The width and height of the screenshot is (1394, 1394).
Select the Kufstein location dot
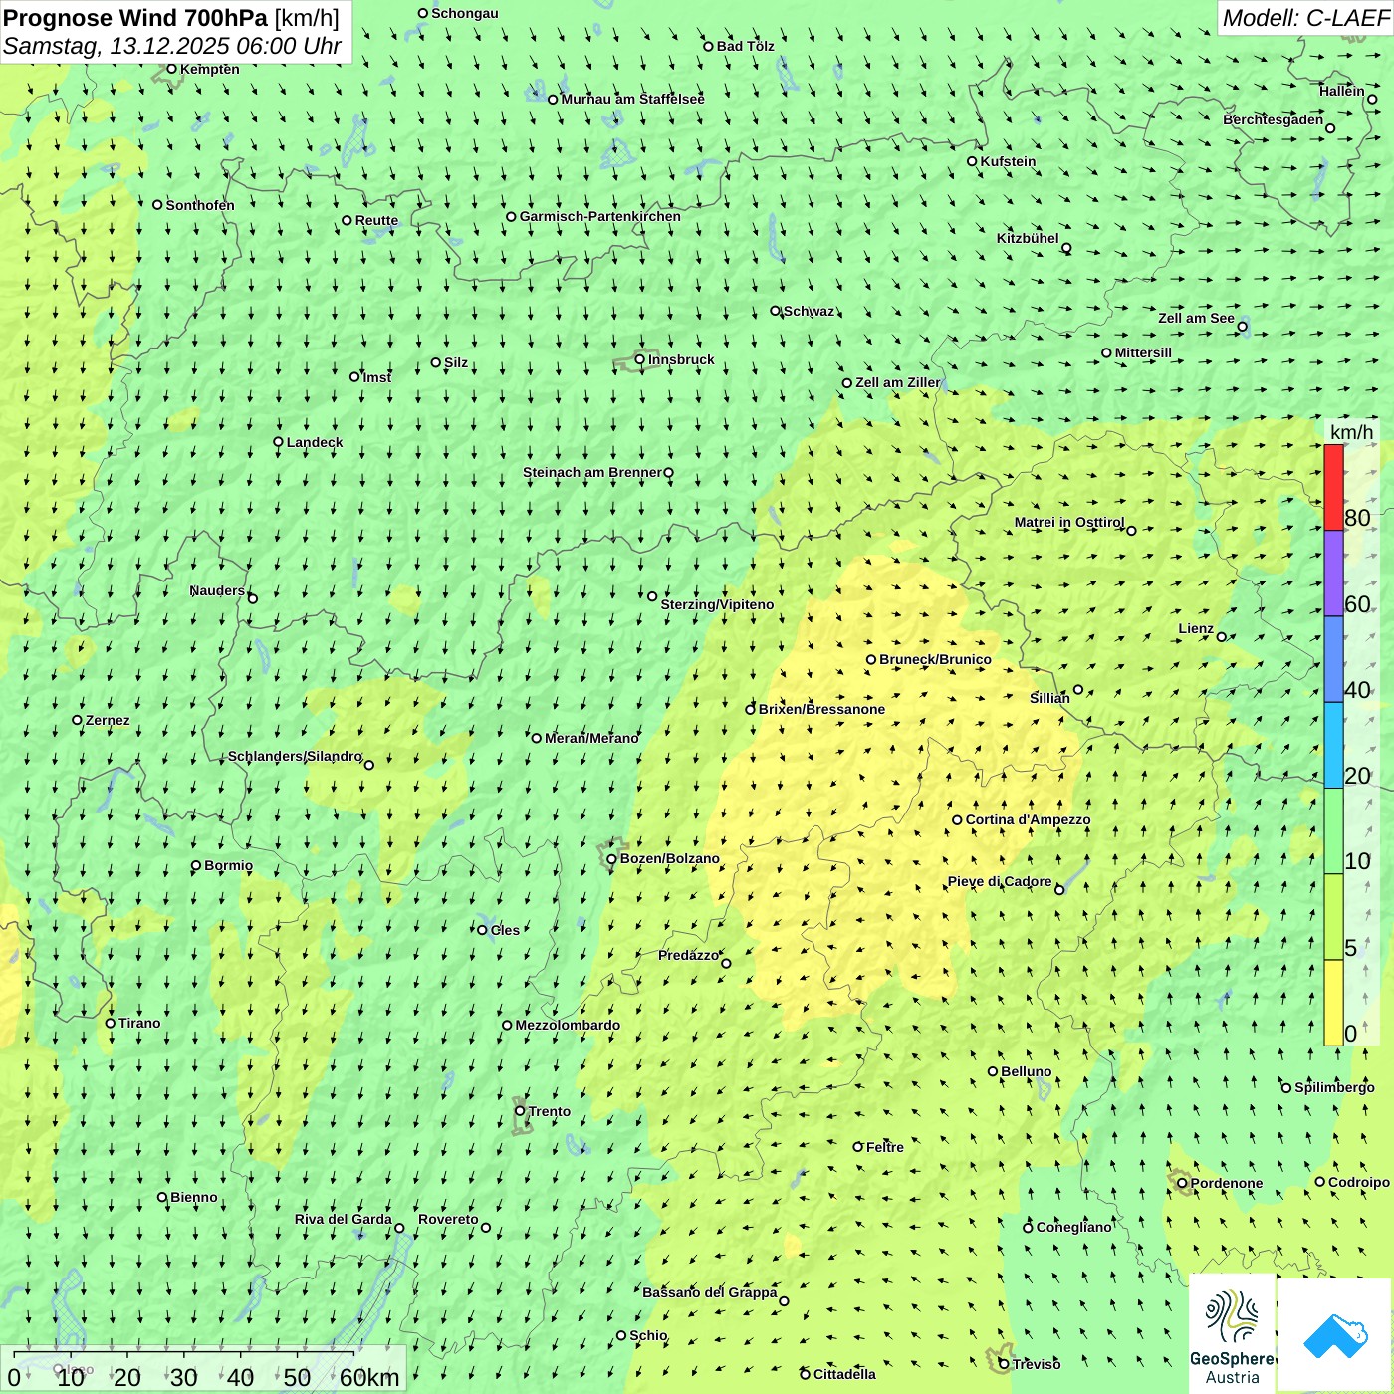tap(973, 161)
